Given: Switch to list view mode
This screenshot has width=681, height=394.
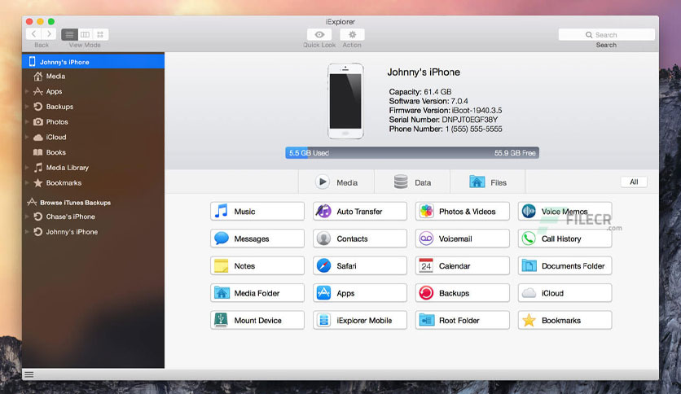Looking at the screenshot, I should click(x=69, y=34).
